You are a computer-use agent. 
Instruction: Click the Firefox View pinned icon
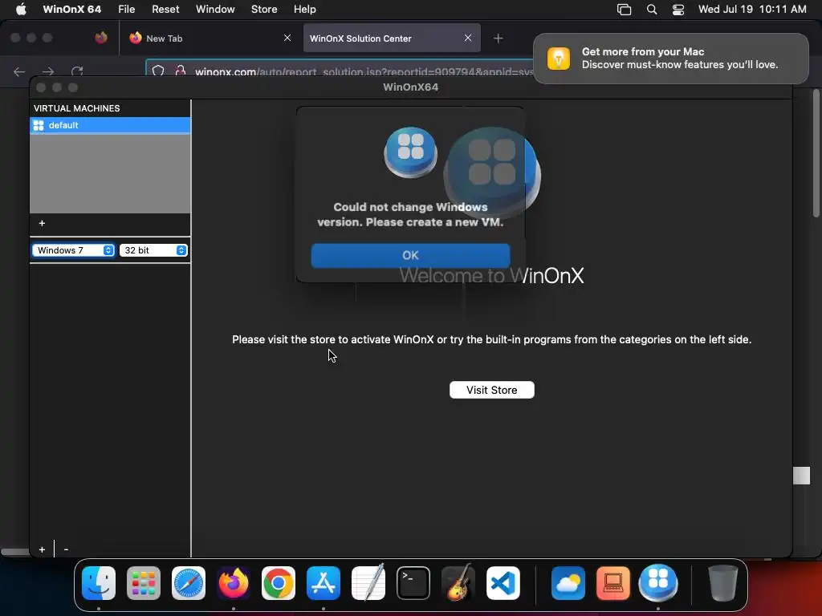[x=101, y=38]
